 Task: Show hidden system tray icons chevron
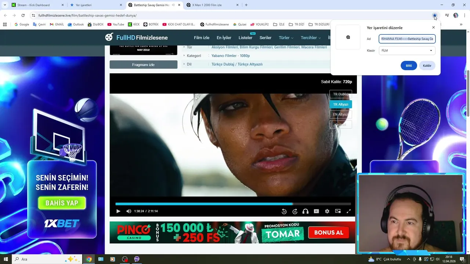(x=408, y=259)
